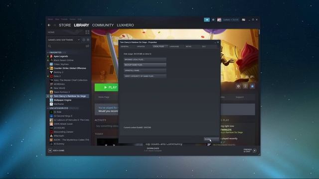Screen dimensions: 319x179
Task: Click Uninstall Game button
Action: (145, 71)
